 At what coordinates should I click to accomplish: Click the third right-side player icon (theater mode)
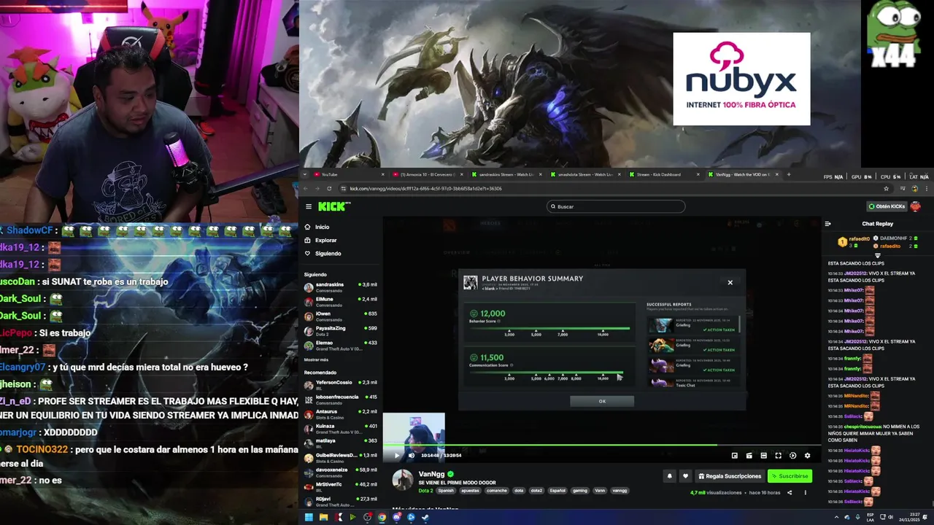pyautogui.click(x=764, y=456)
